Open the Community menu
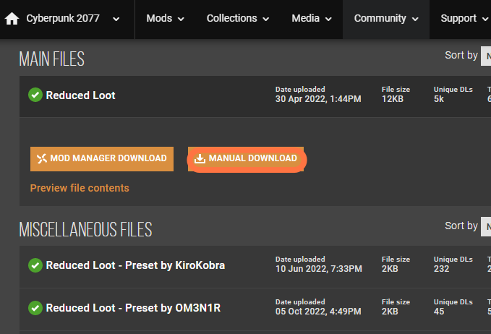Image resolution: width=491 pixels, height=334 pixels. coord(386,19)
